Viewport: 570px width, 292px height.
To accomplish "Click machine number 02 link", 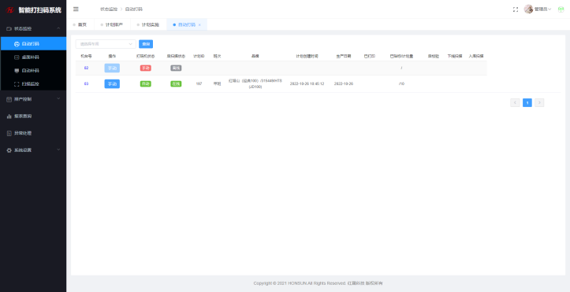I will pyautogui.click(x=86, y=68).
